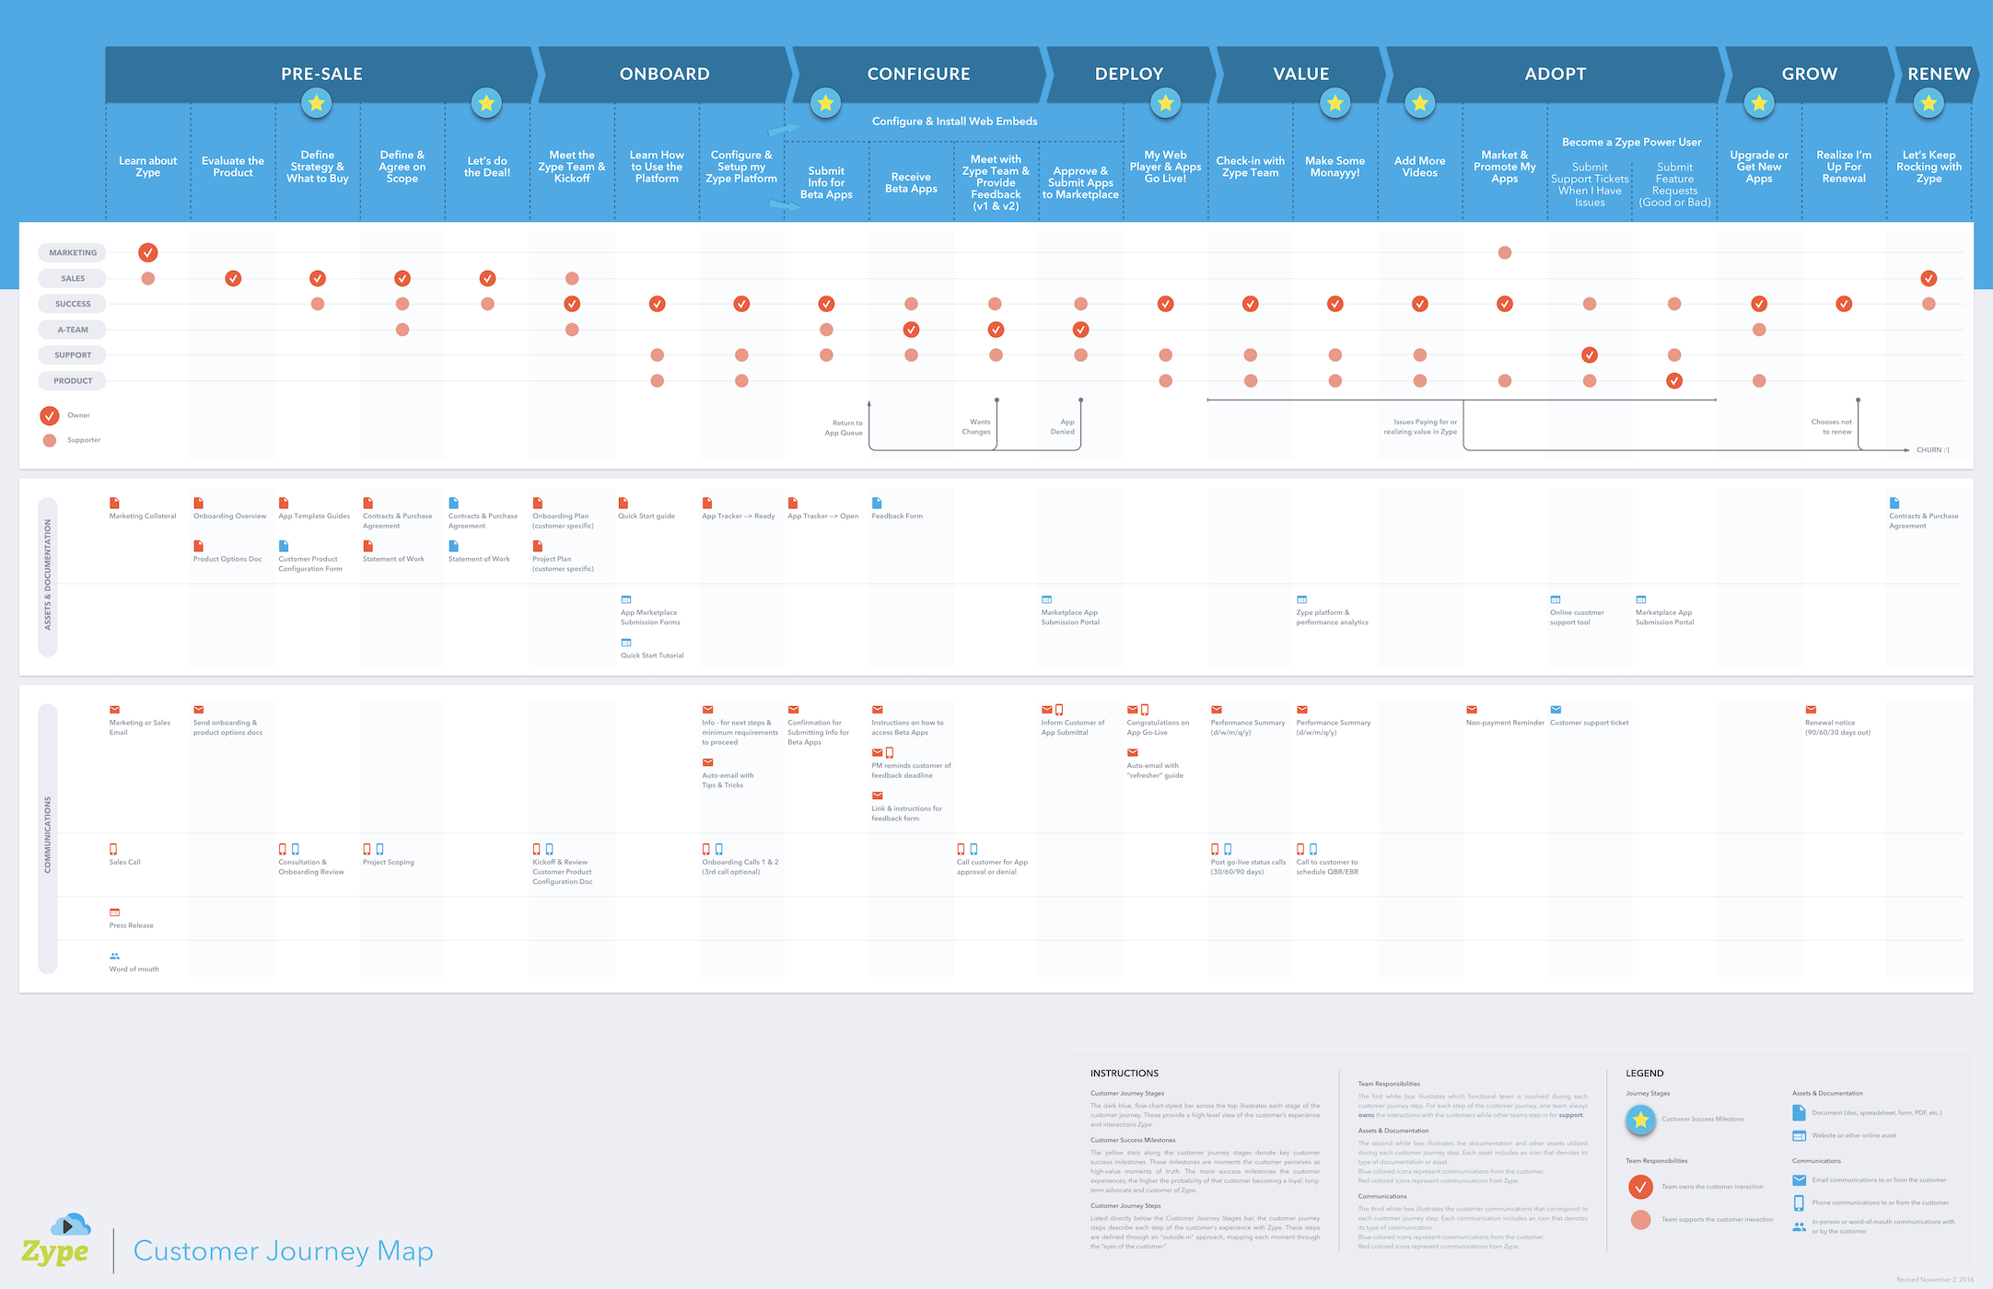Select the Sales Call phone icon
This screenshot has height=1289, width=1993.
[113, 849]
